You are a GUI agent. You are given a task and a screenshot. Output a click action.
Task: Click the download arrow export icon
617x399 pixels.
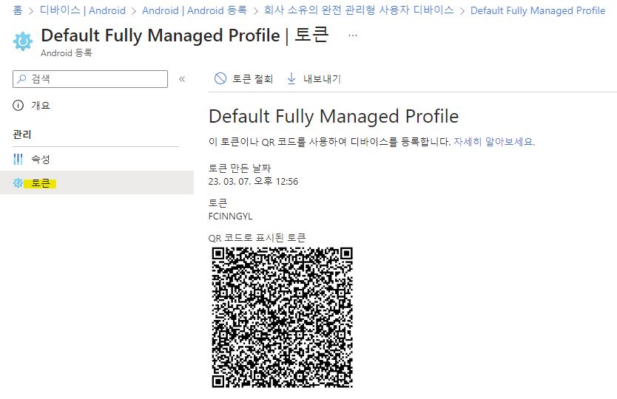tap(291, 78)
